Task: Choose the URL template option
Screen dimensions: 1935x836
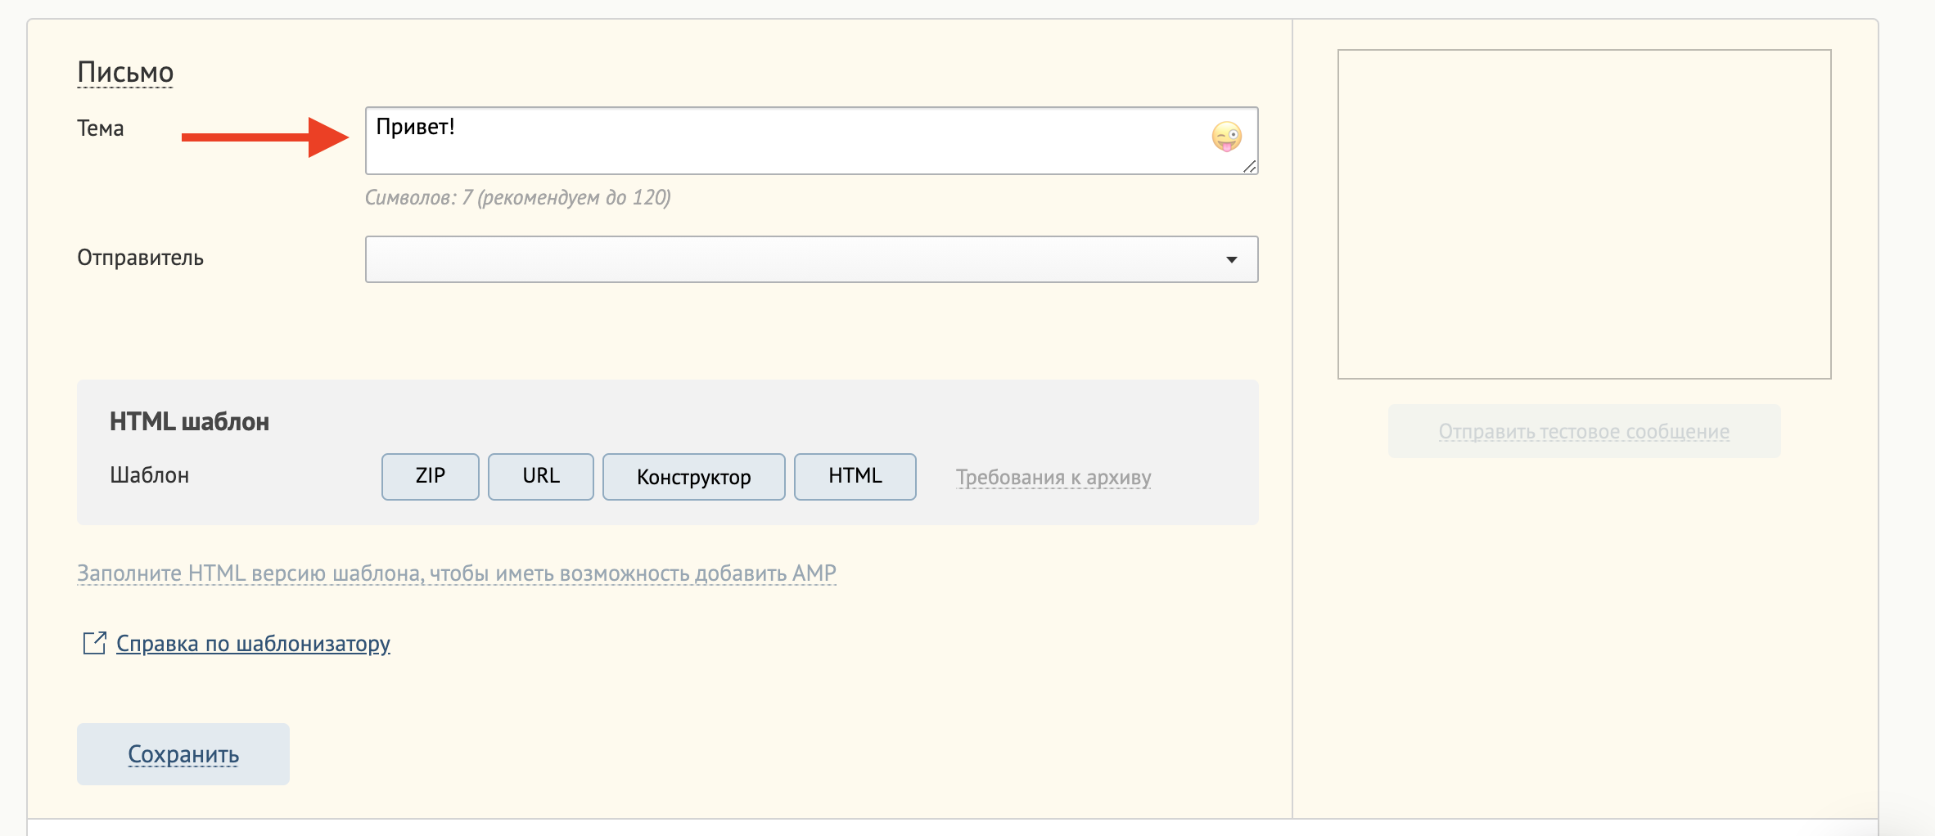Action: point(541,476)
